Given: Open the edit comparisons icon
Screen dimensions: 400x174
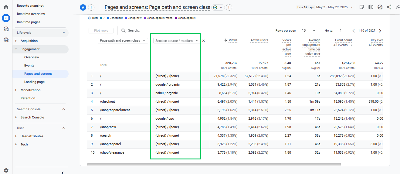Looking at the screenshot, I should [x=371, y=7].
